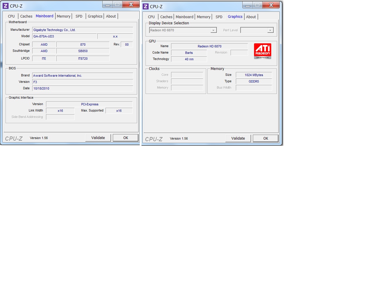Click the Gigabyte Technology Co., Ltd. manufacturer field
The width and height of the screenshot is (375, 281).
(x=83, y=30)
